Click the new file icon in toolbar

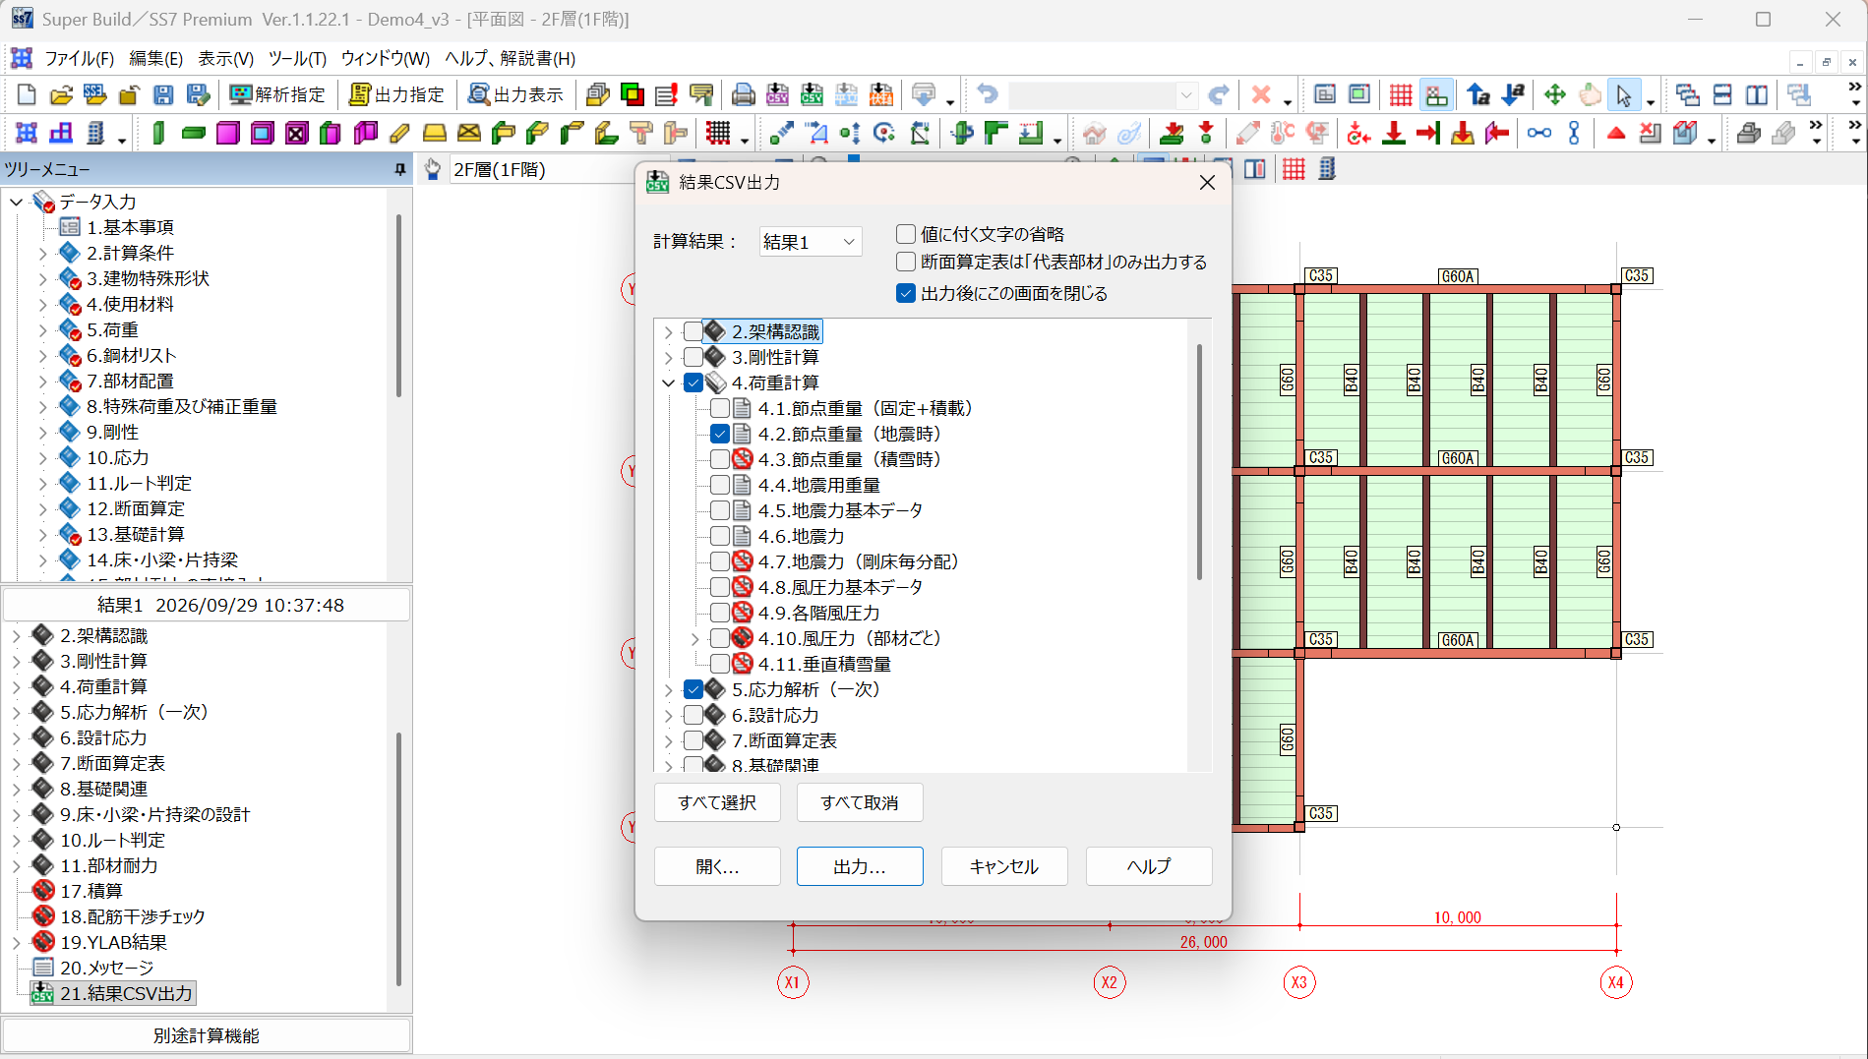coord(27,94)
